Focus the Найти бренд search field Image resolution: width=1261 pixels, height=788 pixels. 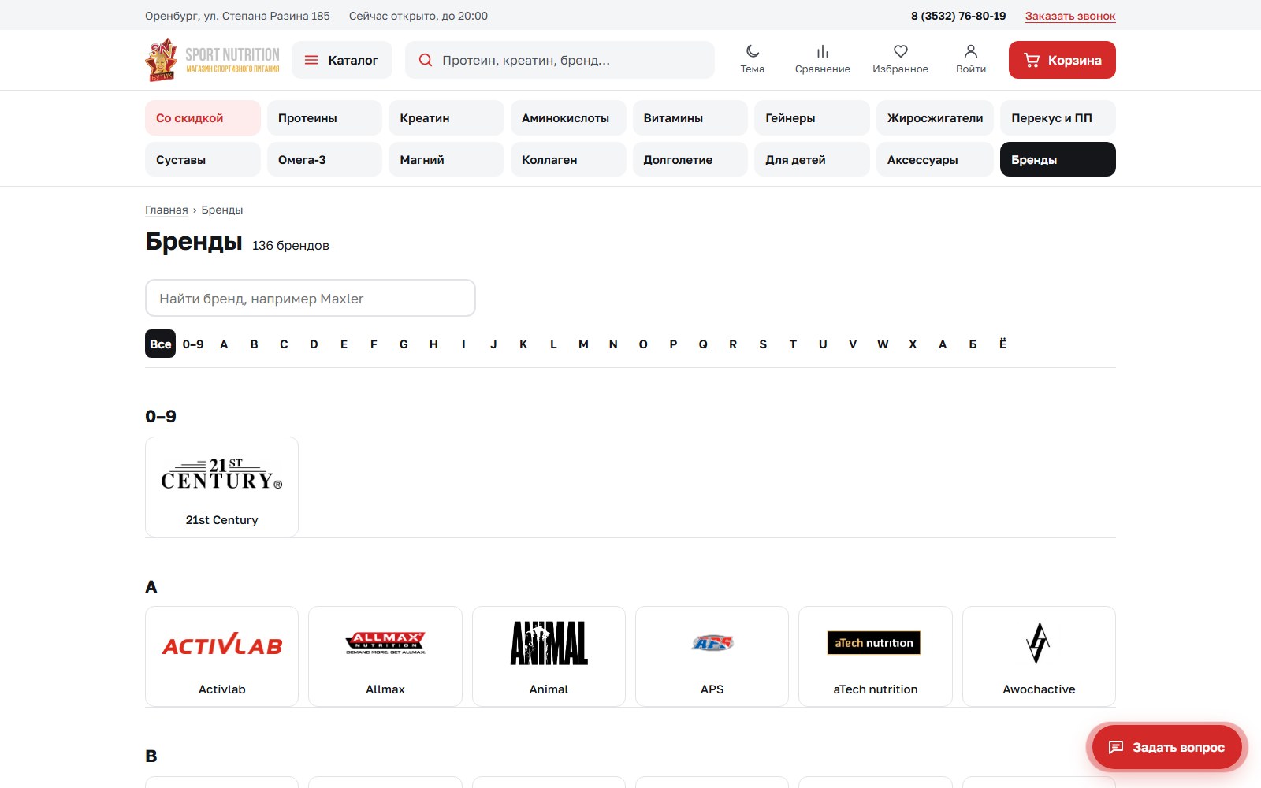tap(311, 299)
